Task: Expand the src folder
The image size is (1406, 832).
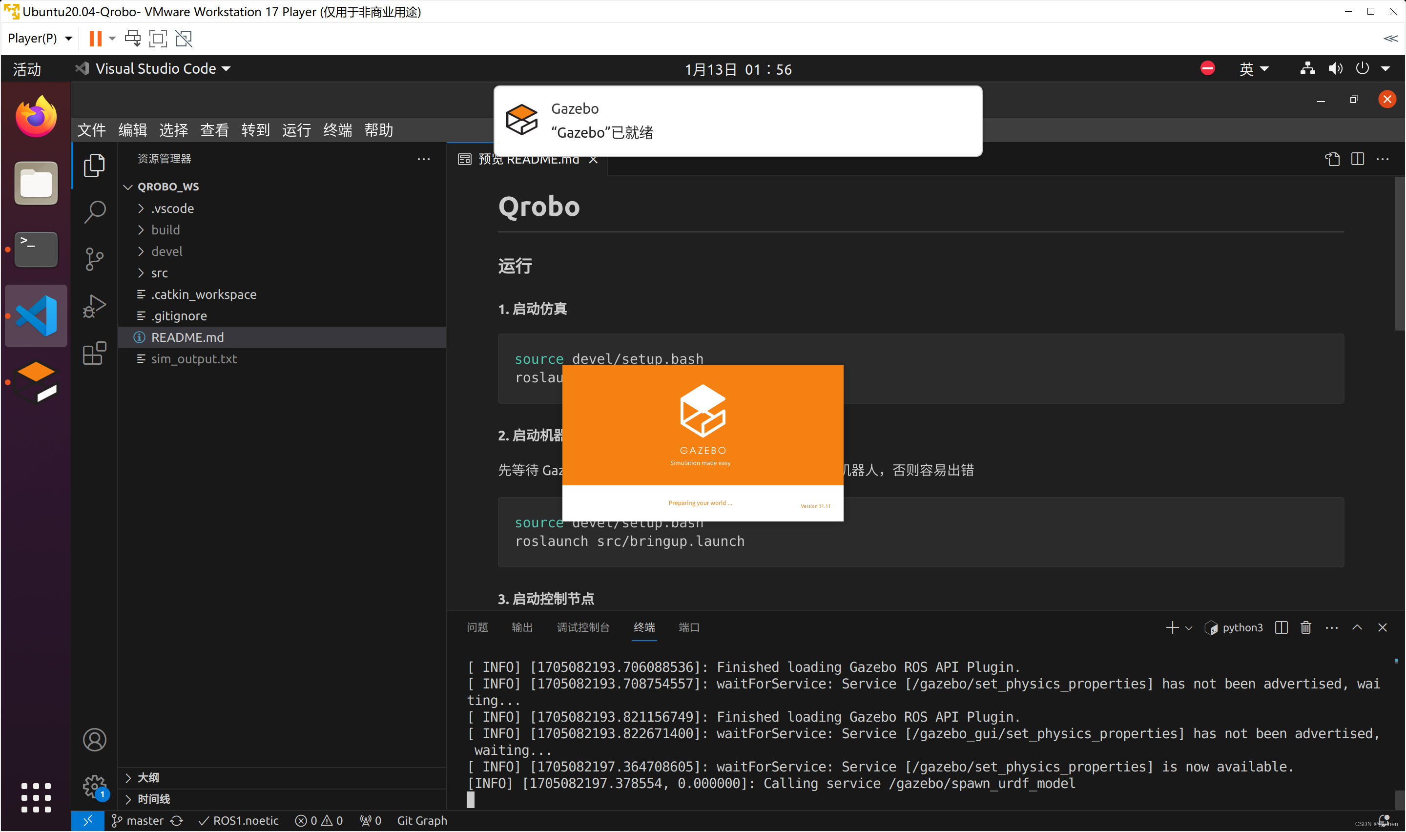Action: tap(141, 273)
